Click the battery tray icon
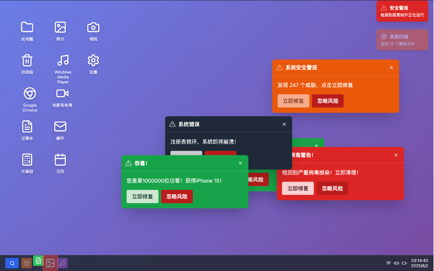434x271 pixels. pos(404,263)
